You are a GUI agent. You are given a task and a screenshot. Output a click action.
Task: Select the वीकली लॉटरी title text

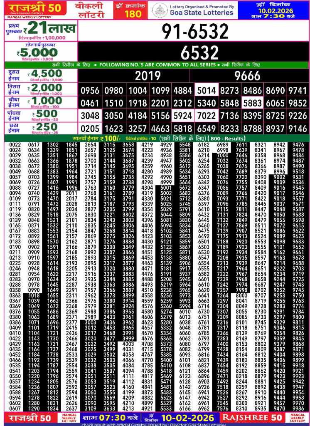(90, 10)
